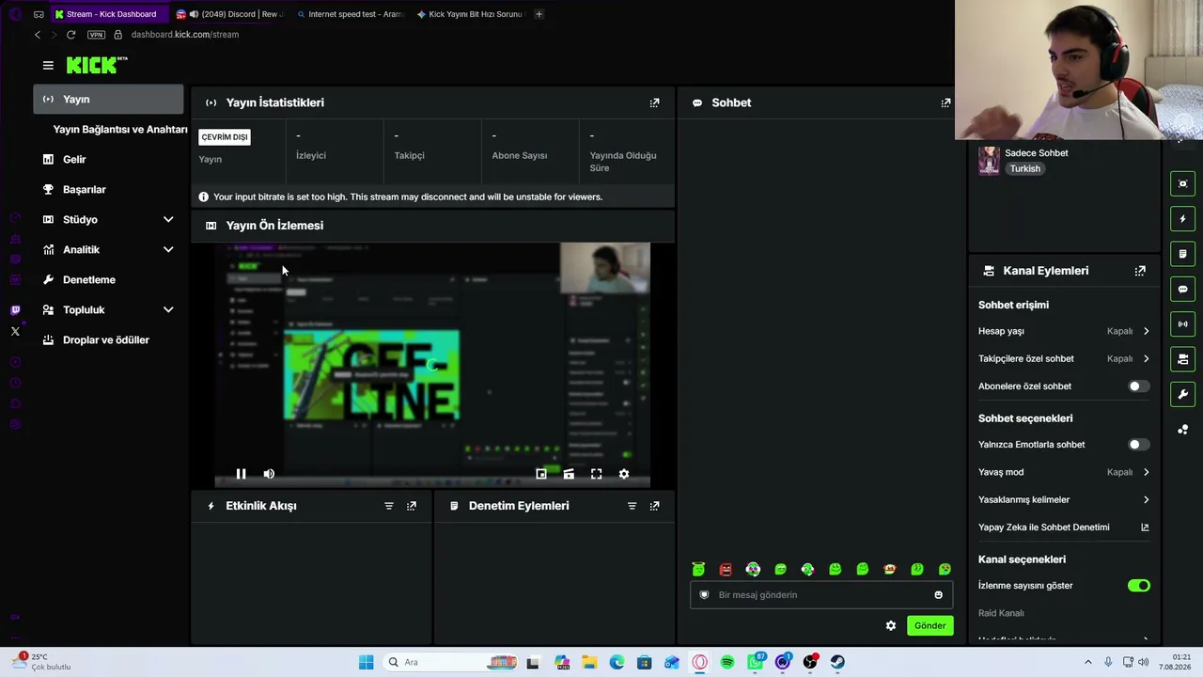Image resolution: width=1203 pixels, height=677 pixels.
Task: Open Takipçilere özel sohbet chevron
Action: click(x=1146, y=358)
